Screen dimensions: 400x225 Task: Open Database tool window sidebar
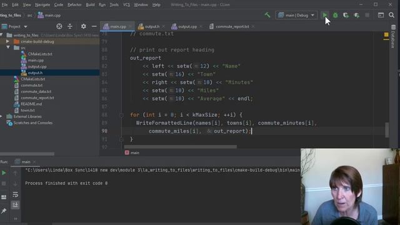[393, 36]
